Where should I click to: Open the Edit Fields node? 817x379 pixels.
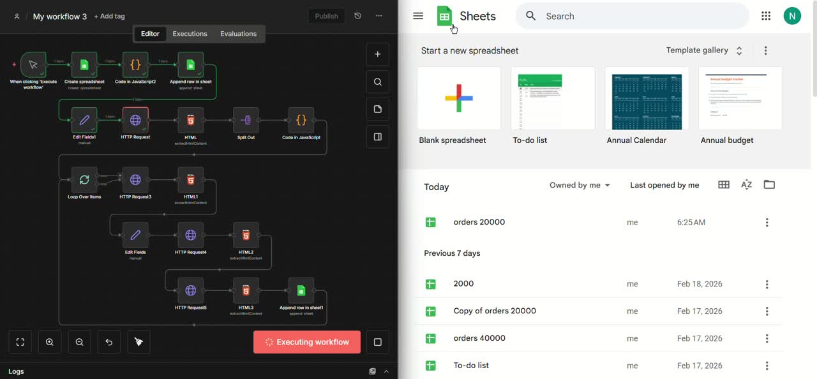(x=135, y=235)
